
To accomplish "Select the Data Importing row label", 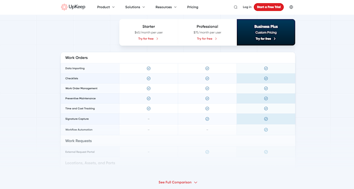I will [x=75, y=68].
